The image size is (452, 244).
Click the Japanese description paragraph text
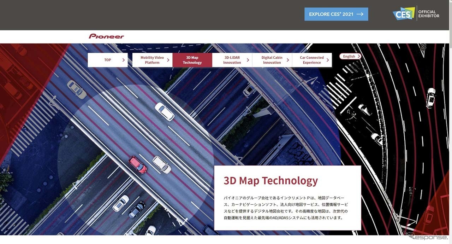pyautogui.click(x=285, y=208)
